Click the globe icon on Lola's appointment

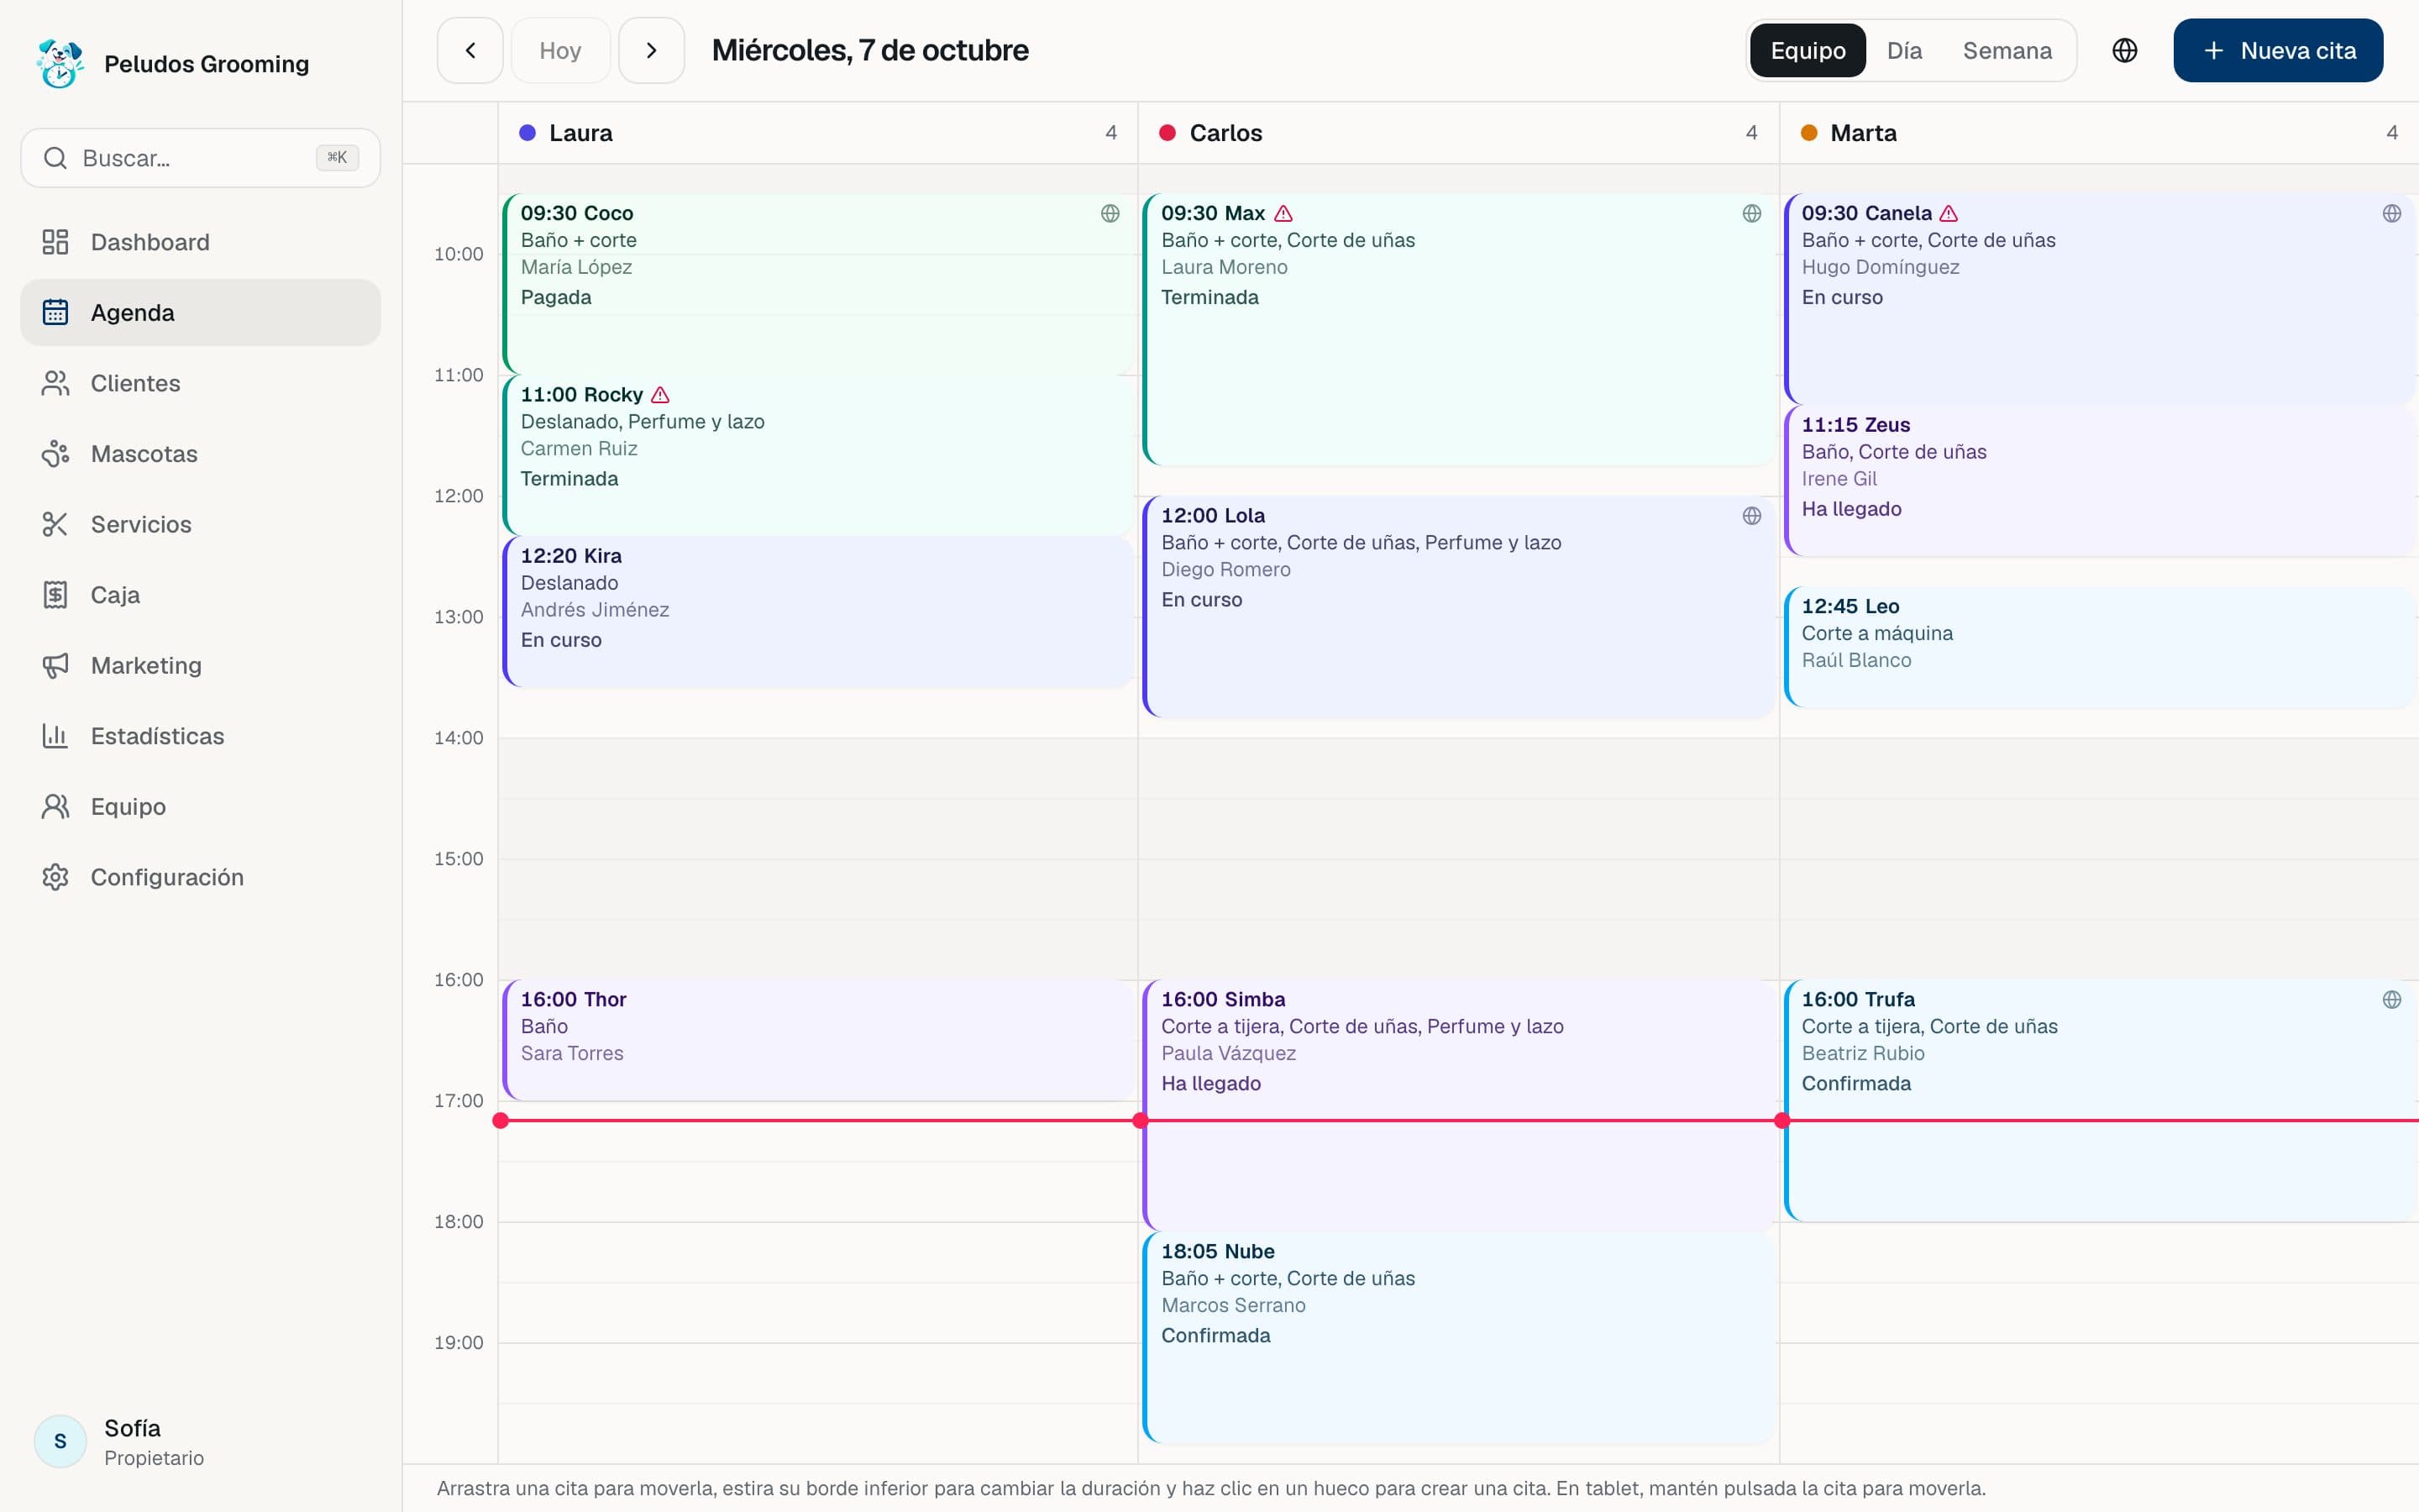pyautogui.click(x=1751, y=516)
